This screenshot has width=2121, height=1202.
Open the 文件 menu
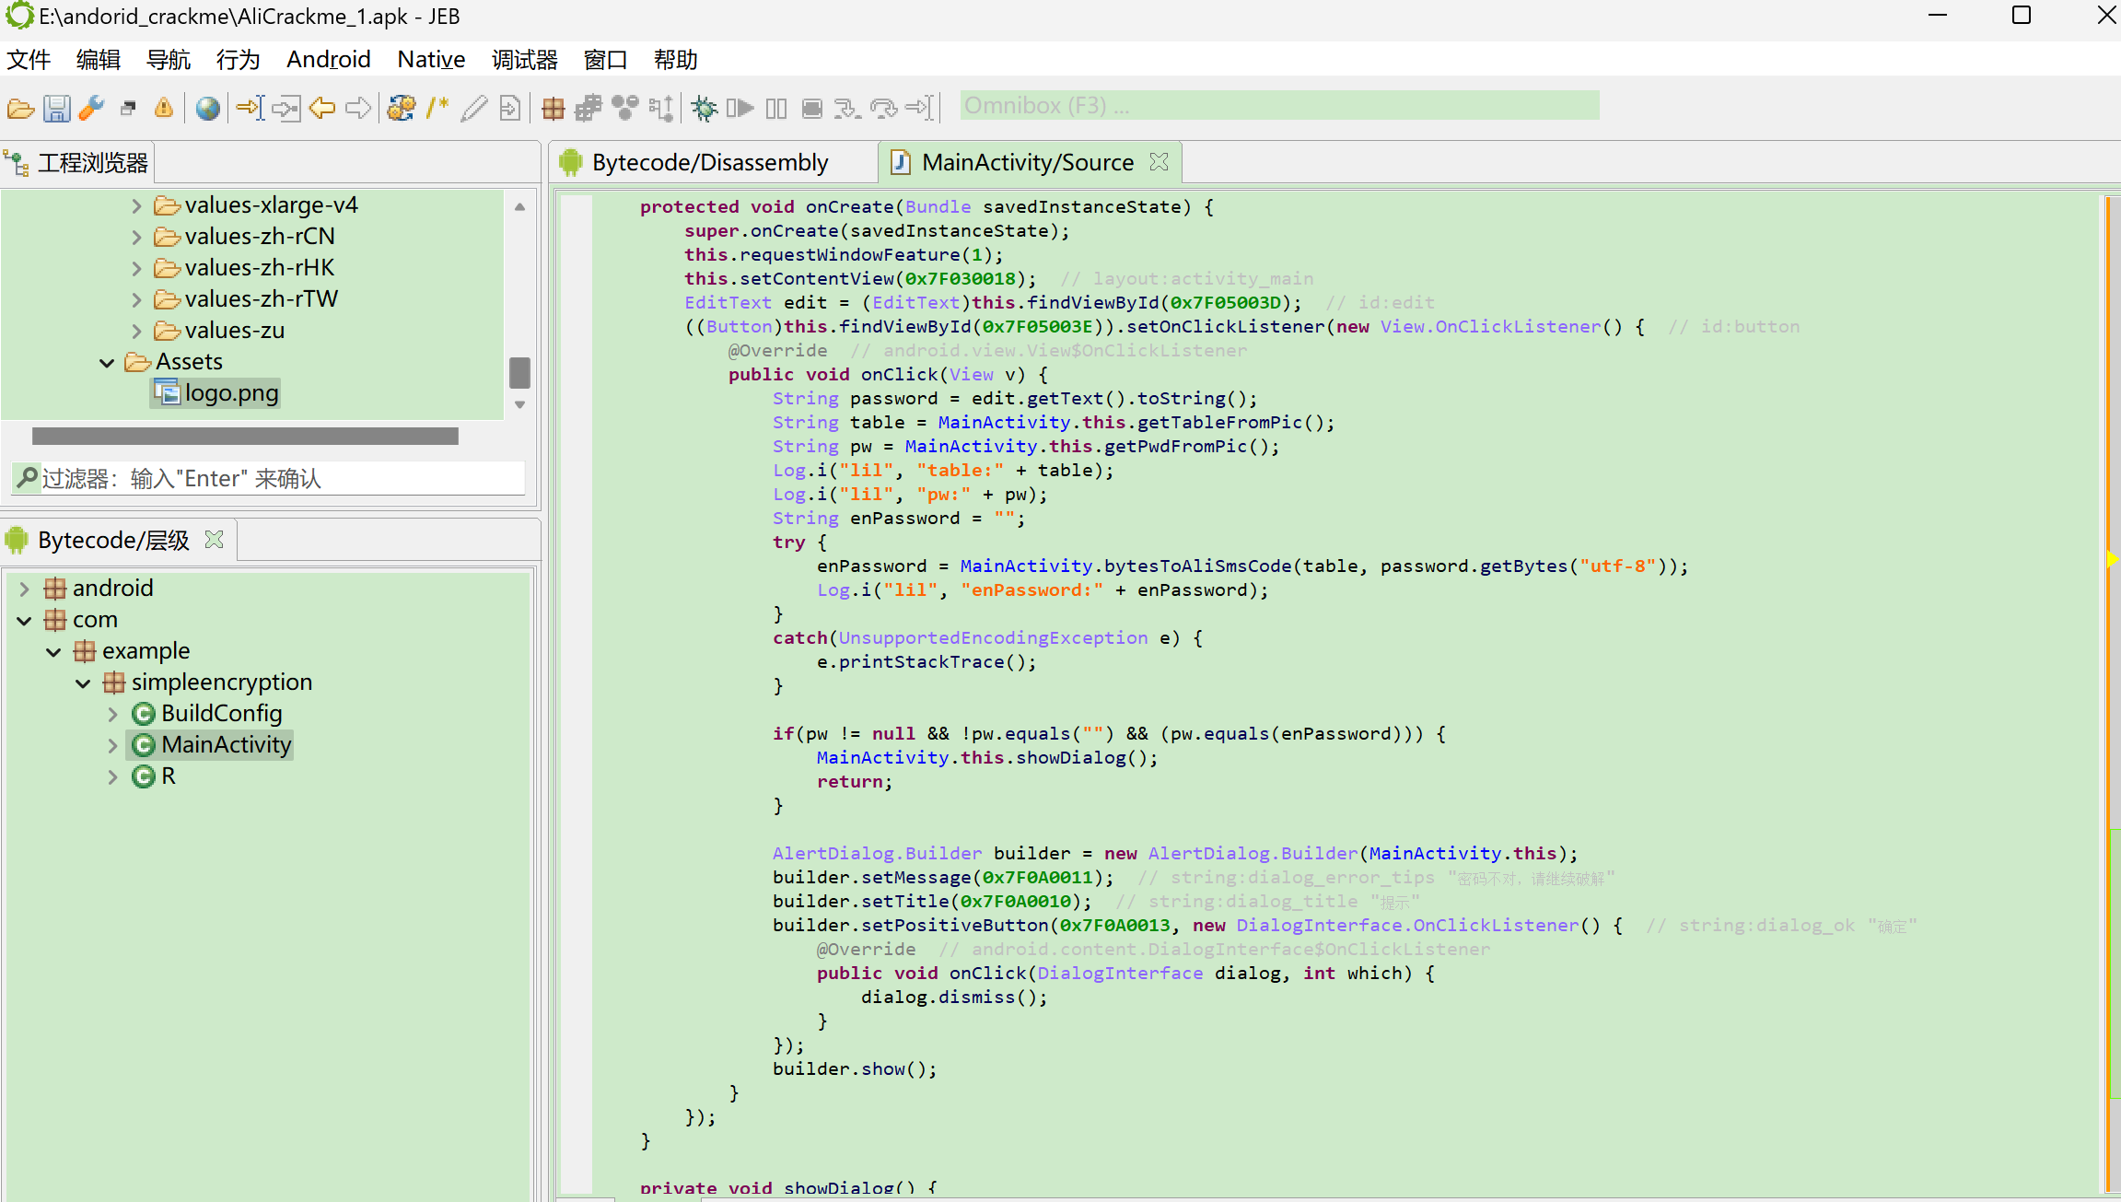[x=29, y=60]
